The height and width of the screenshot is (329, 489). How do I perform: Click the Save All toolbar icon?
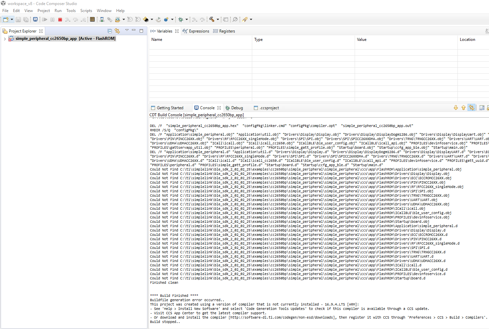tap(26, 19)
